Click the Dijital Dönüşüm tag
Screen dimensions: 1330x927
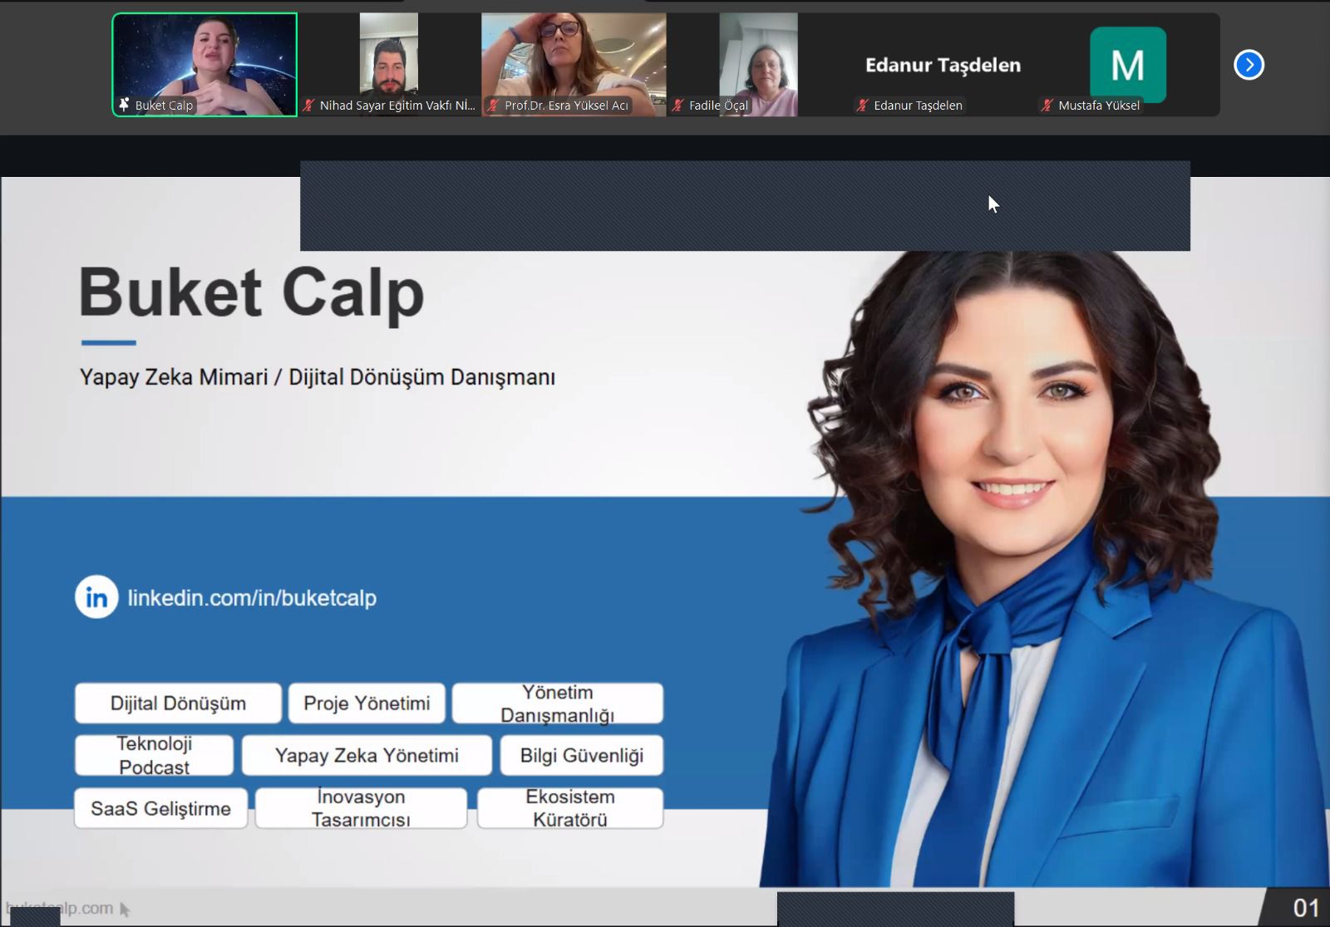(x=178, y=704)
